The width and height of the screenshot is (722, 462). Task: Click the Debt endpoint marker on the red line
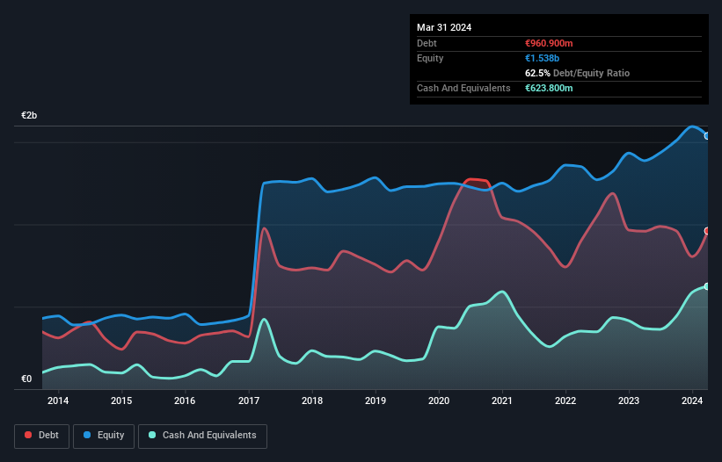pos(707,231)
